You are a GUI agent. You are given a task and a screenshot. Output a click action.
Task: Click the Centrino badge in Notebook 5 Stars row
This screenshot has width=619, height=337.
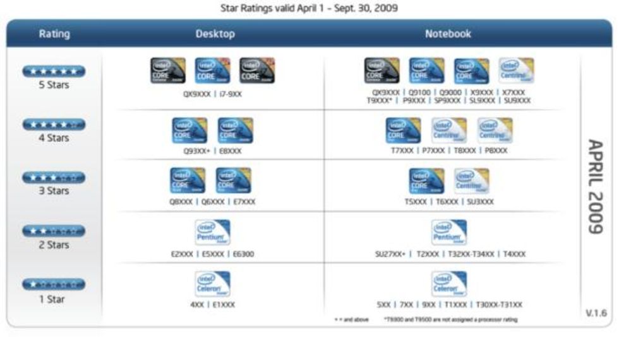516,71
